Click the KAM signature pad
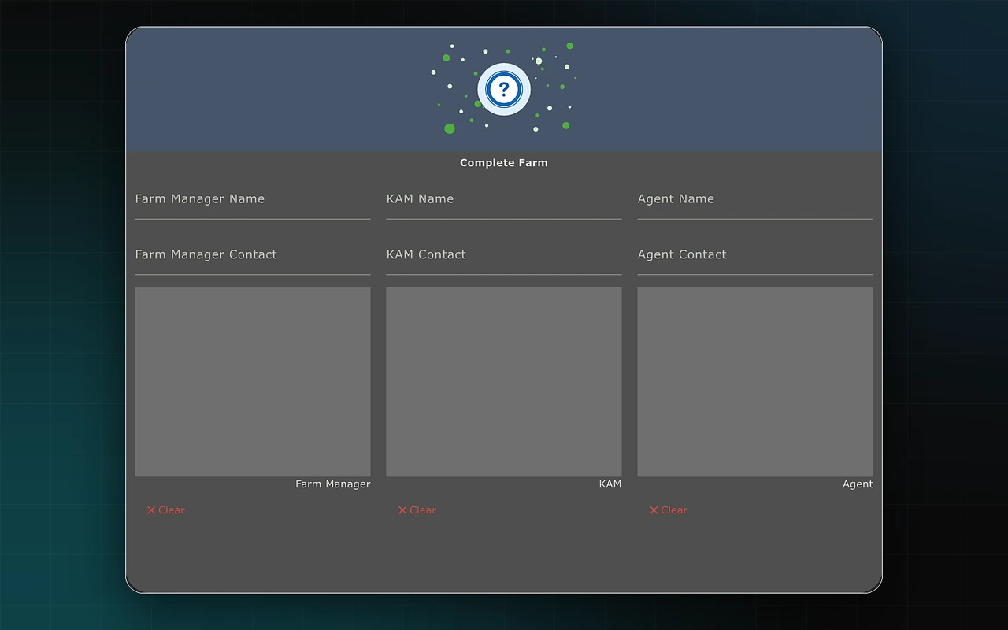Screen dimensions: 1008x630 [504, 382]
